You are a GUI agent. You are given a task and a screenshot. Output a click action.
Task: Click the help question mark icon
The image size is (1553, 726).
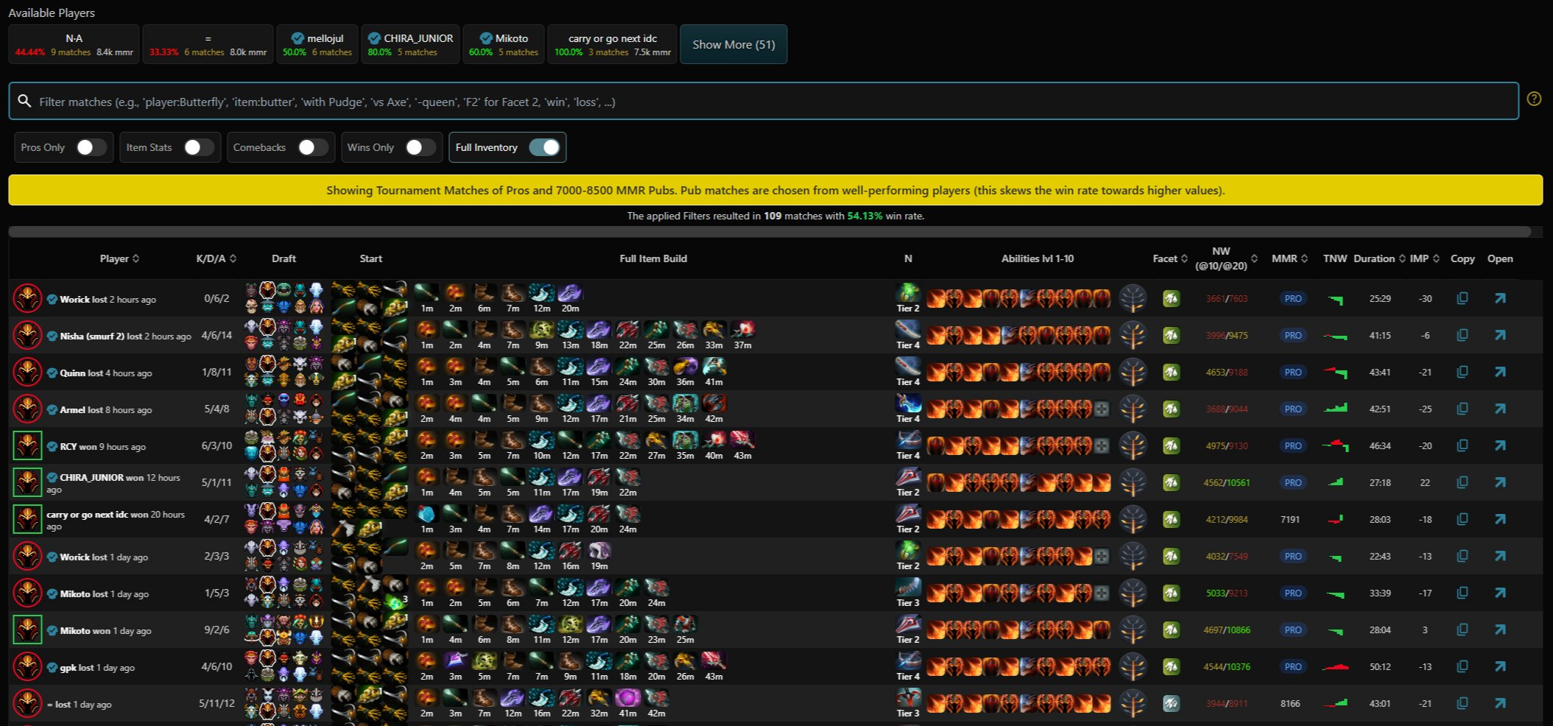click(x=1534, y=99)
